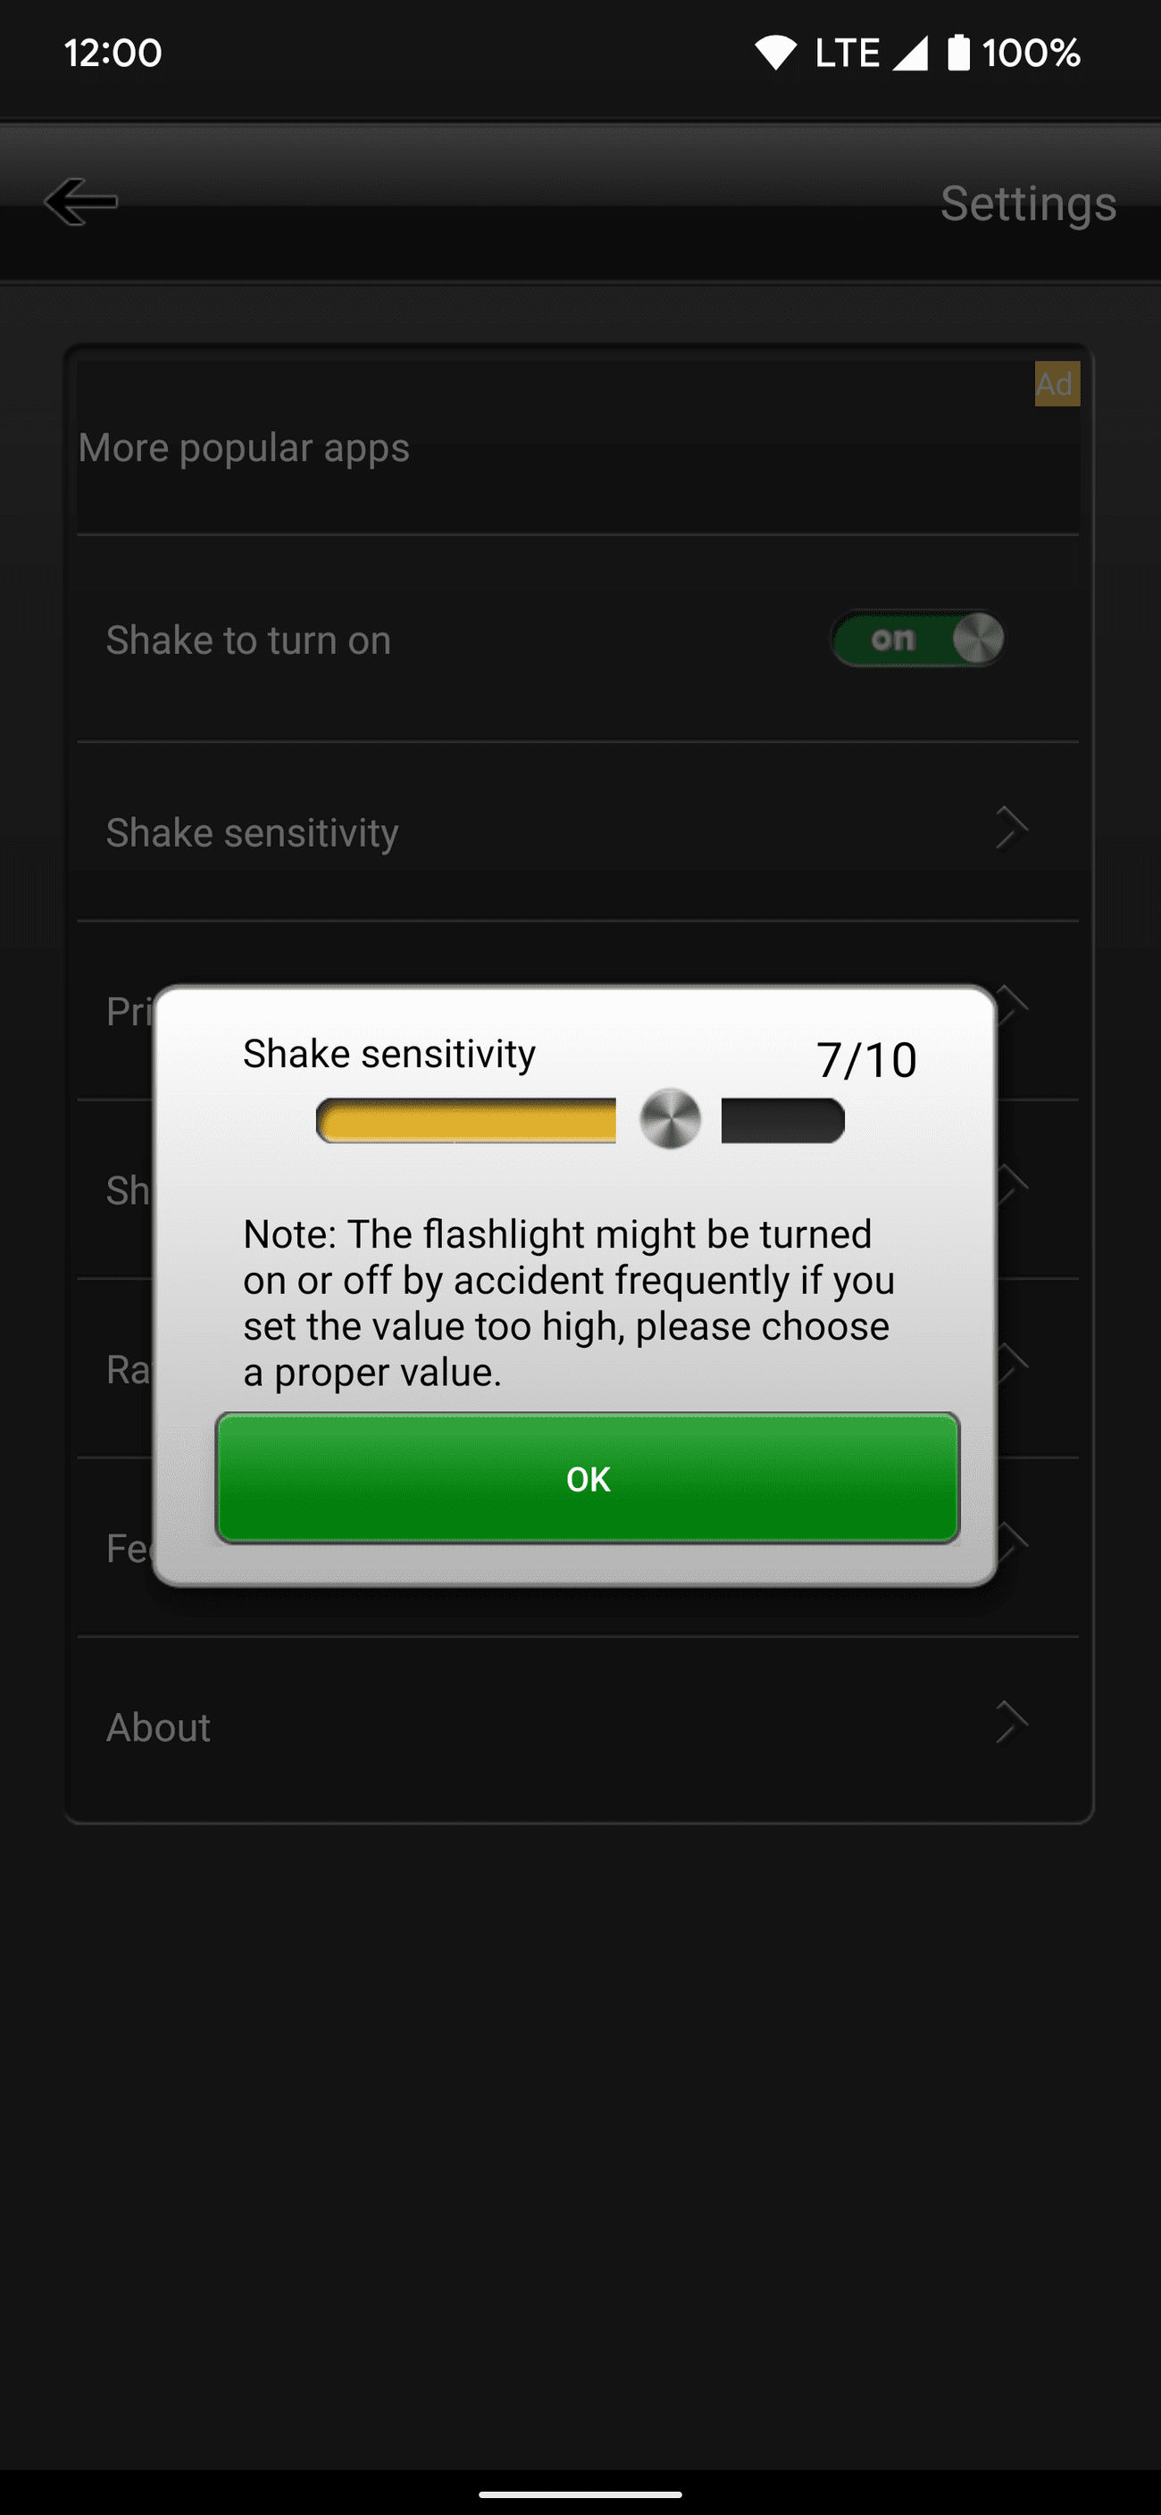Select the Shake sensitivity settings row label
Viewport: 1161px width, 2515px height.
pos(252,832)
